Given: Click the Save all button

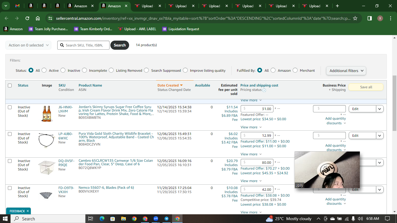Looking at the screenshot, I should pyautogui.click(x=366, y=87).
